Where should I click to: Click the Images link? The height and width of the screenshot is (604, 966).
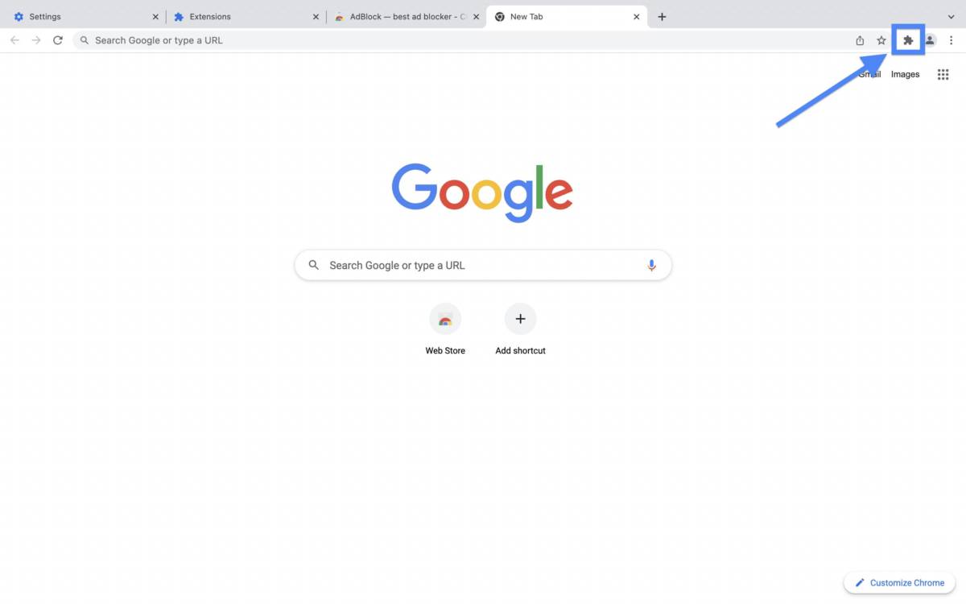pyautogui.click(x=905, y=74)
